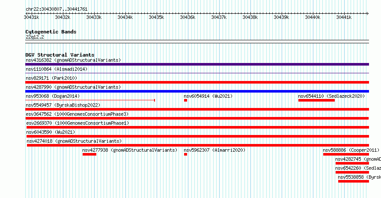Screen dimensions: 381x198
Task: Click the DGV Structural Variants track title
Action: (x=60, y=55)
